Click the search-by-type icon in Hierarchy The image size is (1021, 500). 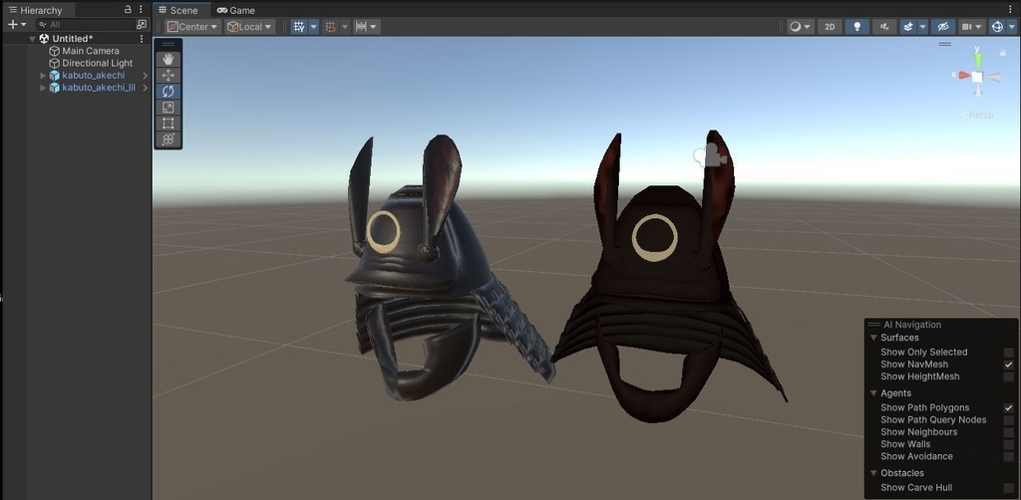coord(142,25)
